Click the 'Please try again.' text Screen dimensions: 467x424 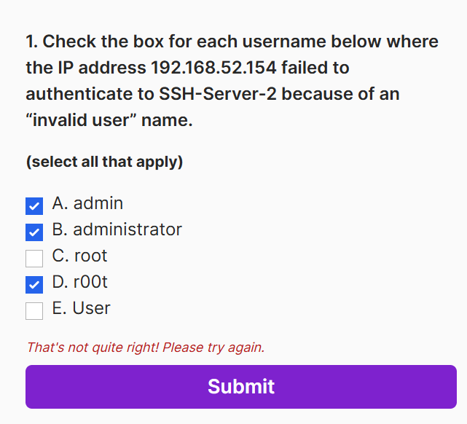tap(213, 348)
